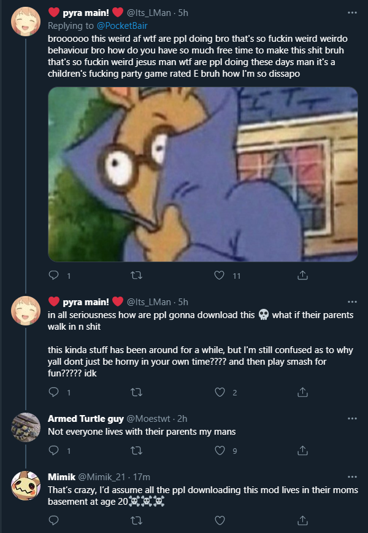The height and width of the screenshot is (533, 368).
Task: Like the tweet with 11 likes
Action: pos(220,275)
